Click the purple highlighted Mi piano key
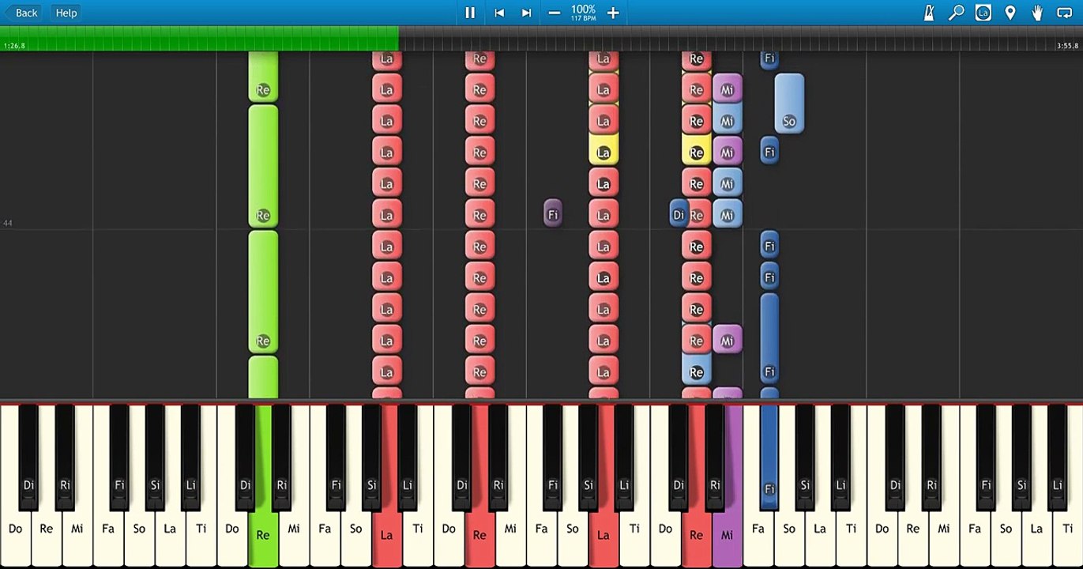1083x569 pixels. click(x=727, y=535)
